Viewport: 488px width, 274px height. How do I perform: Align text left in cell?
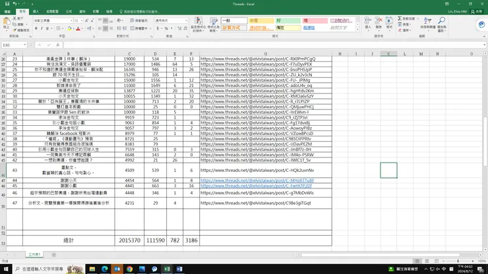[100, 28]
